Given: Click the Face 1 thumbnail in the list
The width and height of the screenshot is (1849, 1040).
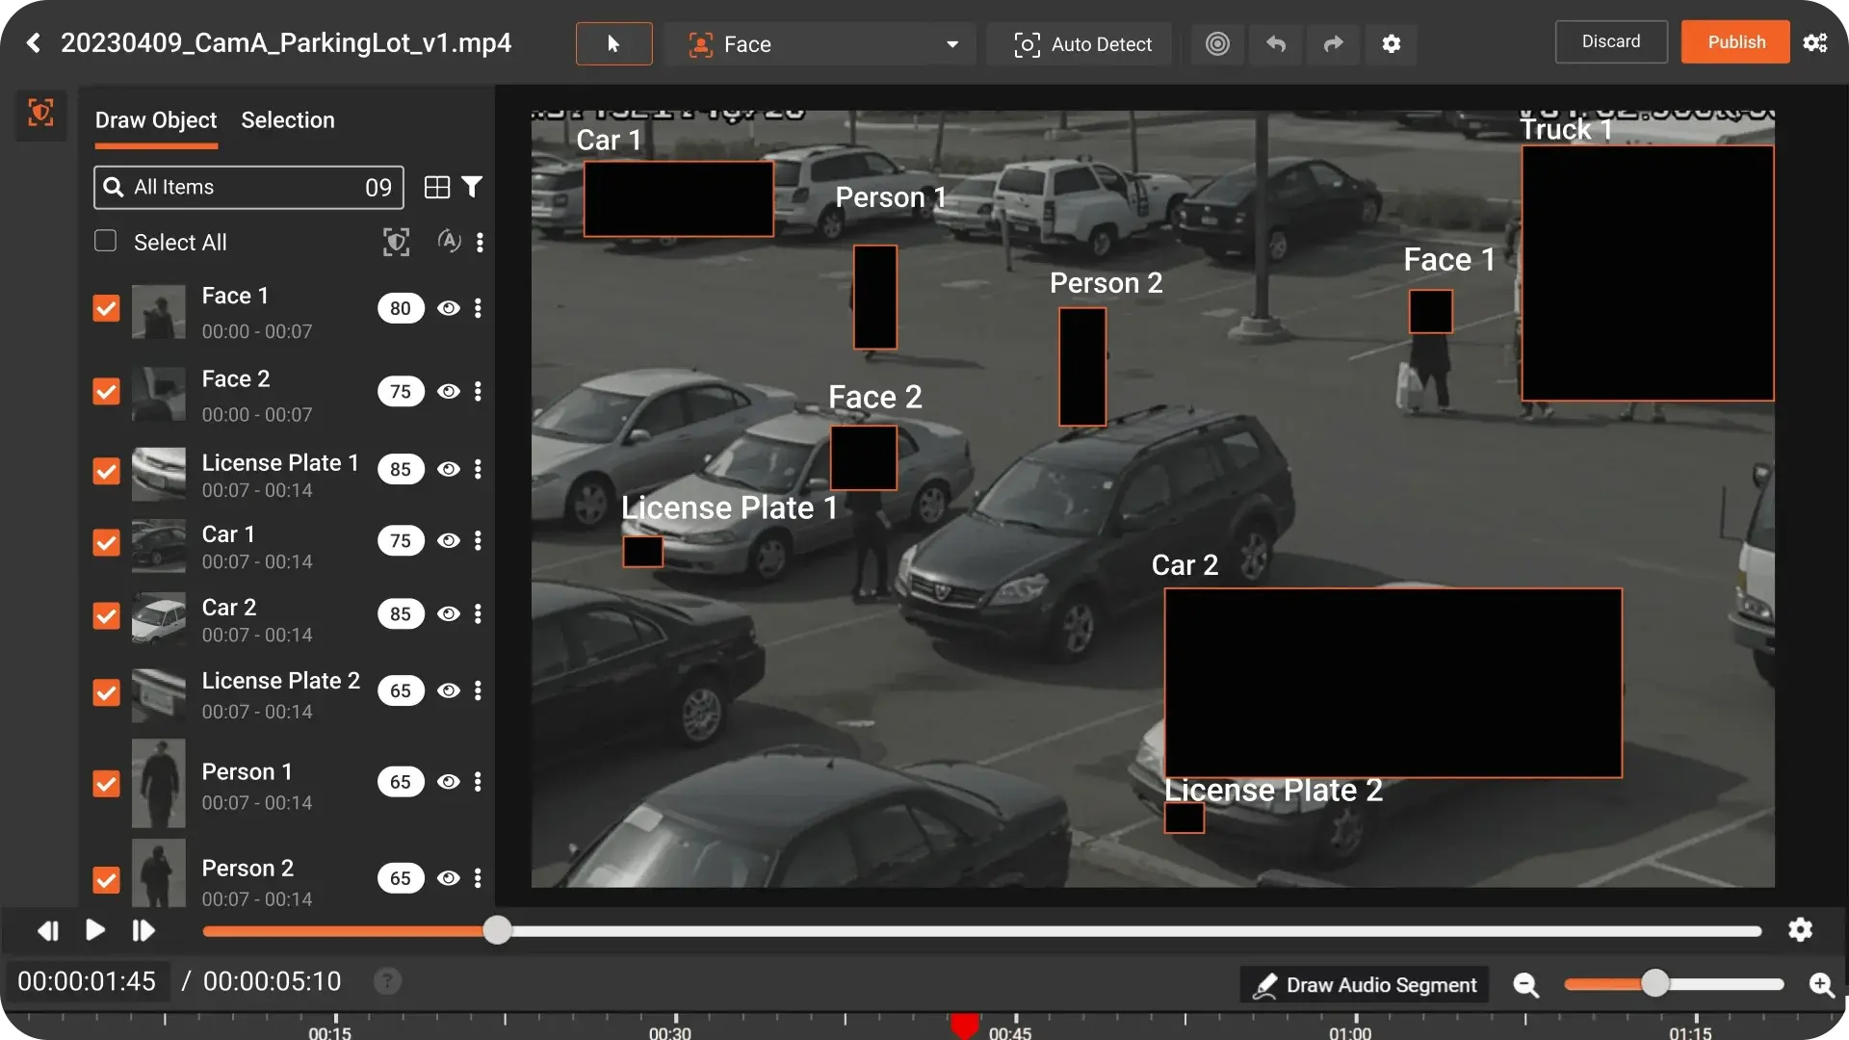Looking at the screenshot, I should (x=159, y=311).
